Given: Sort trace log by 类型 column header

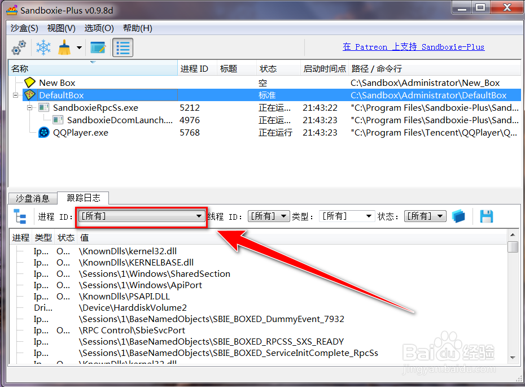Looking at the screenshot, I should tap(43, 237).
